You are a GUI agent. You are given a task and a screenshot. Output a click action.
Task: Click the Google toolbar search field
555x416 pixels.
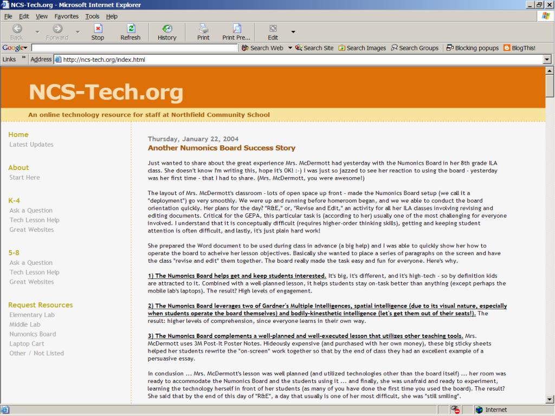(x=134, y=48)
